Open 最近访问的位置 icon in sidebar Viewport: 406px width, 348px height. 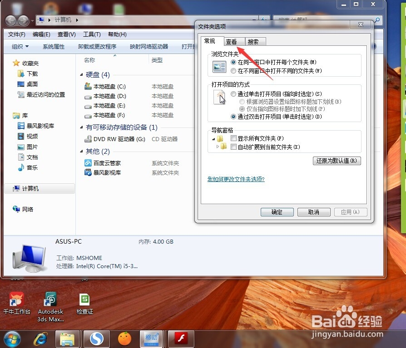[x=21, y=95]
